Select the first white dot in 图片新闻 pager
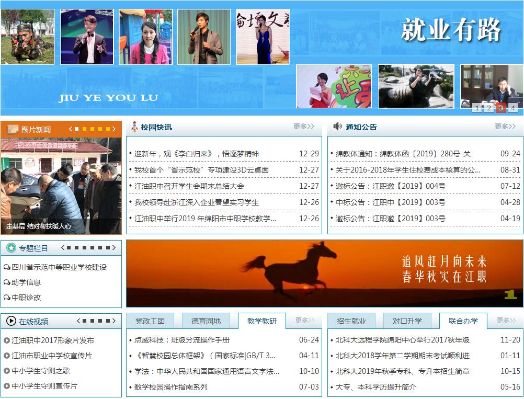524x399 pixels. pos(76,129)
